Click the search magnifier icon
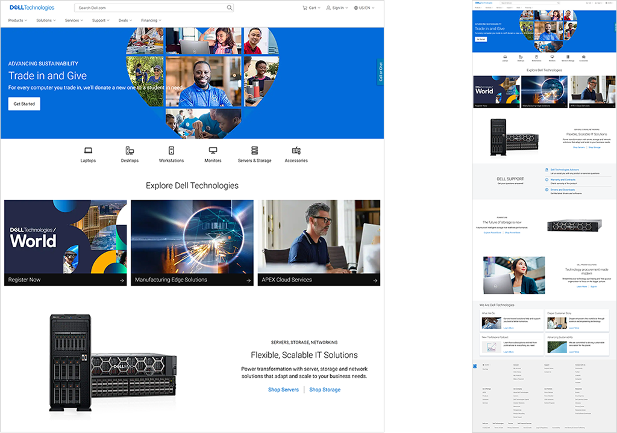 (230, 8)
